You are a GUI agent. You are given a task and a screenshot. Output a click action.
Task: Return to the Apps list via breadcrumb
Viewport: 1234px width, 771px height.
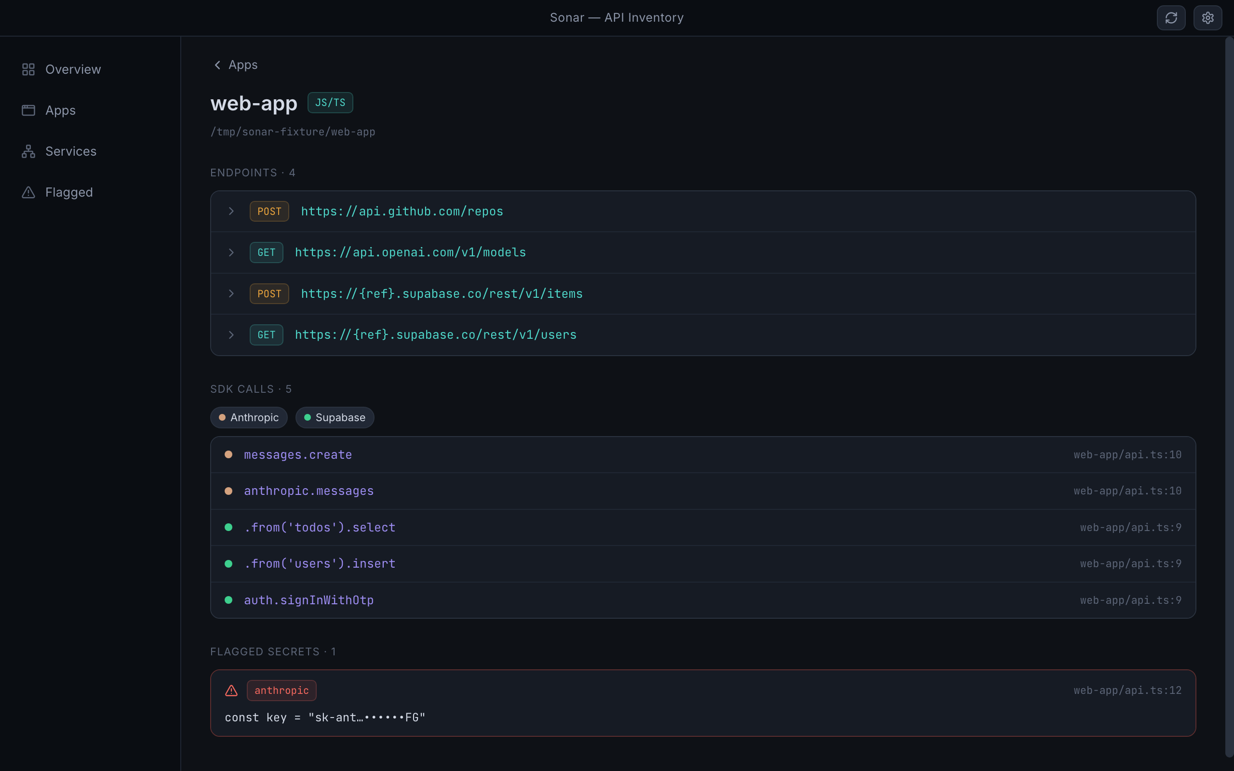[235, 65]
